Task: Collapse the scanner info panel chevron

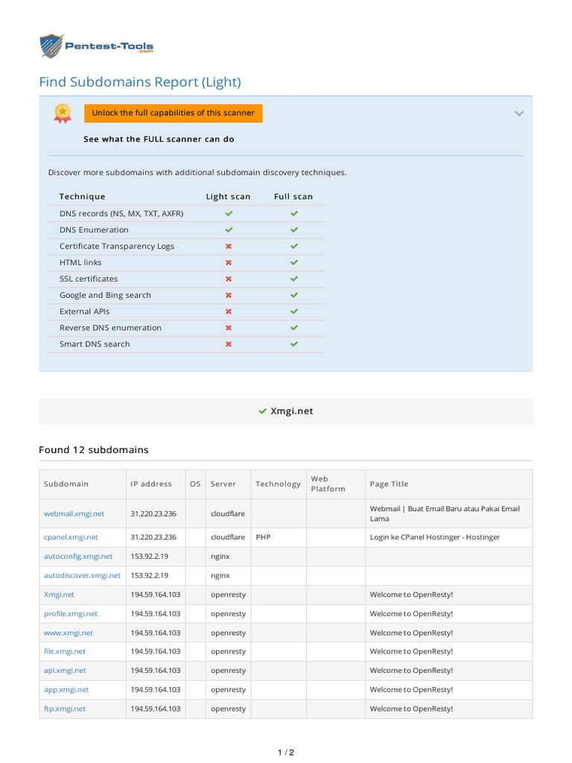Action: (519, 113)
